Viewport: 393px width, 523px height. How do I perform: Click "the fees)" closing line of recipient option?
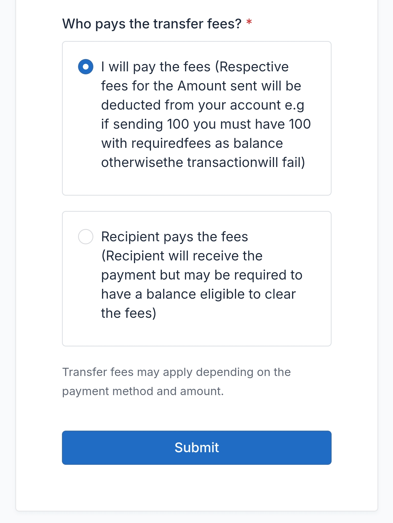click(129, 313)
